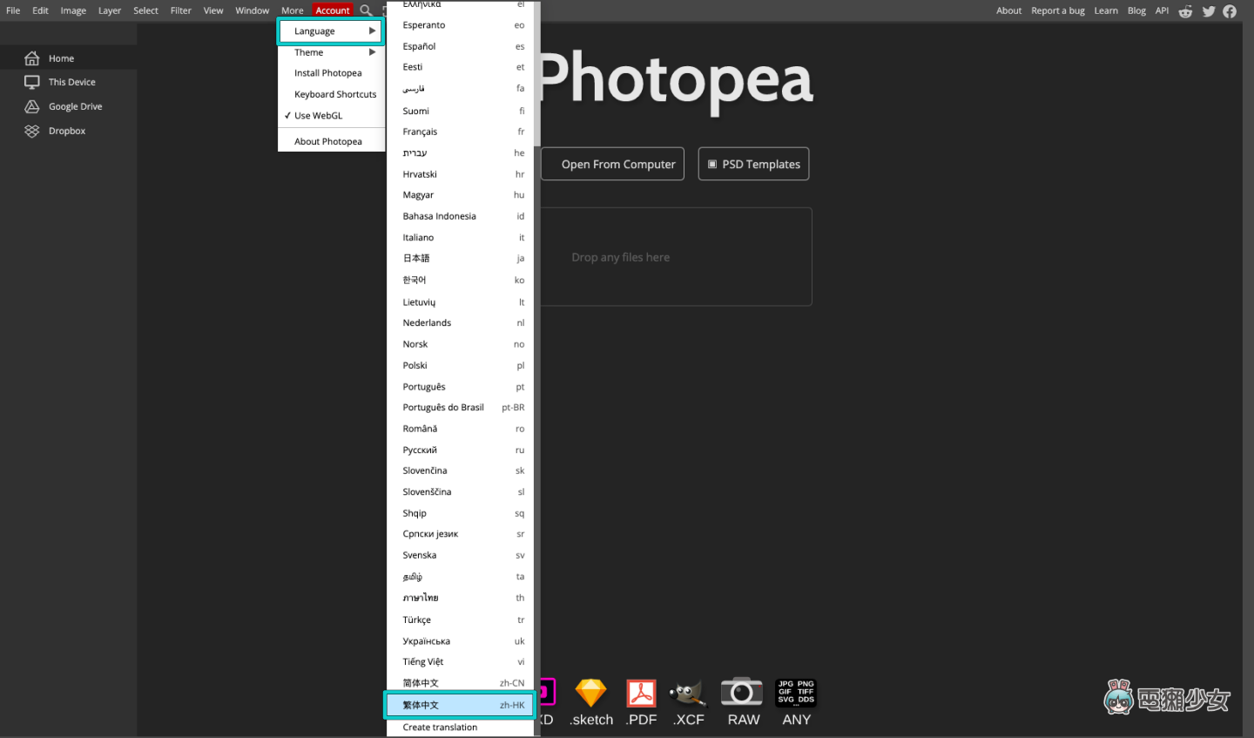
Task: Open Photopea's Twitter page
Action: (x=1208, y=10)
